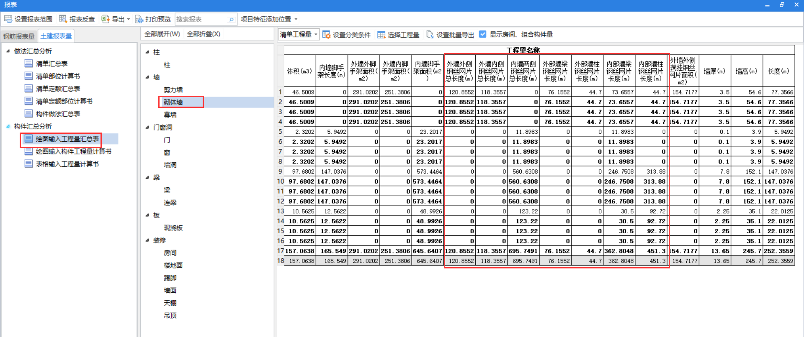Click the 清单定额汇总表 report icon
Screen dimensions: 804x337
(x=28, y=89)
